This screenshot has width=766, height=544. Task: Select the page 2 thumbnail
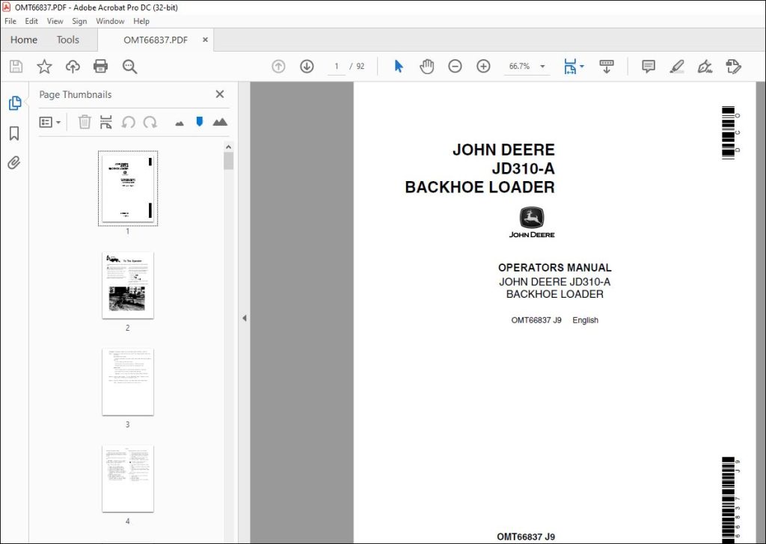[128, 285]
